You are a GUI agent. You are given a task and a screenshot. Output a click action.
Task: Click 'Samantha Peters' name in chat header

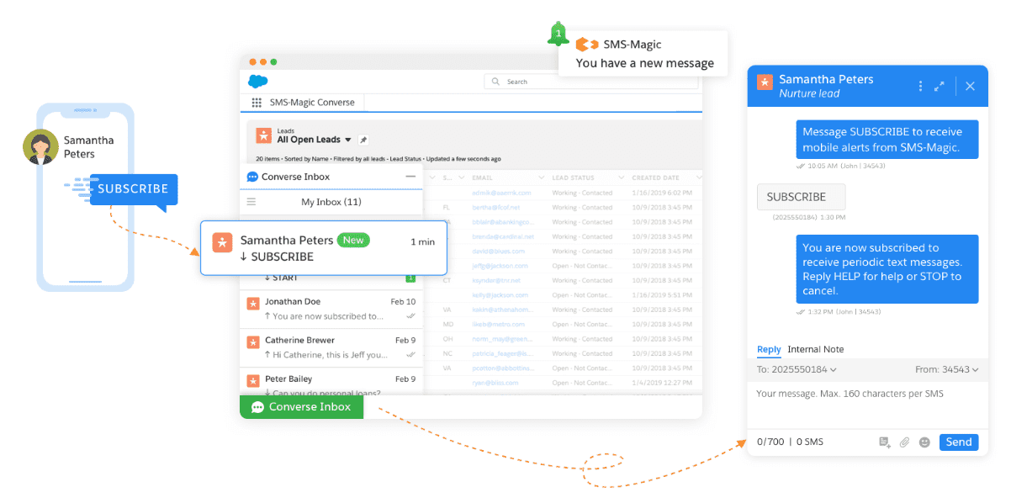coord(826,79)
